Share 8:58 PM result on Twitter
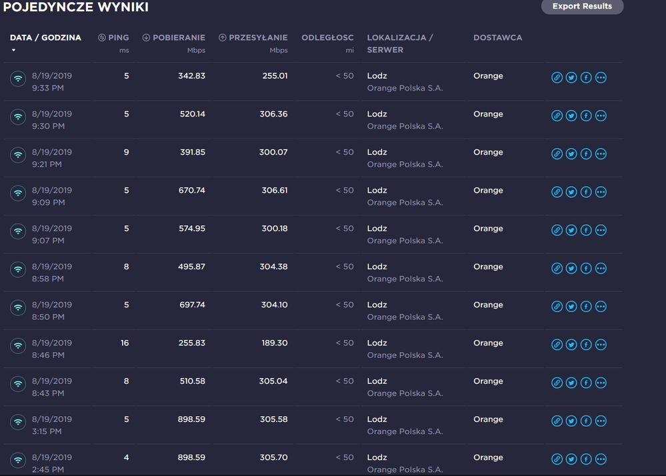 571,268
